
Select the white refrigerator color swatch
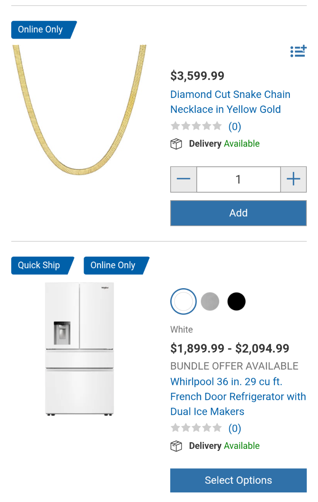pyautogui.click(x=183, y=301)
